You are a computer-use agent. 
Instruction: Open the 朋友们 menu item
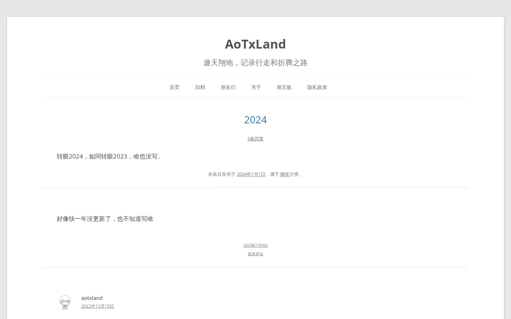(228, 87)
